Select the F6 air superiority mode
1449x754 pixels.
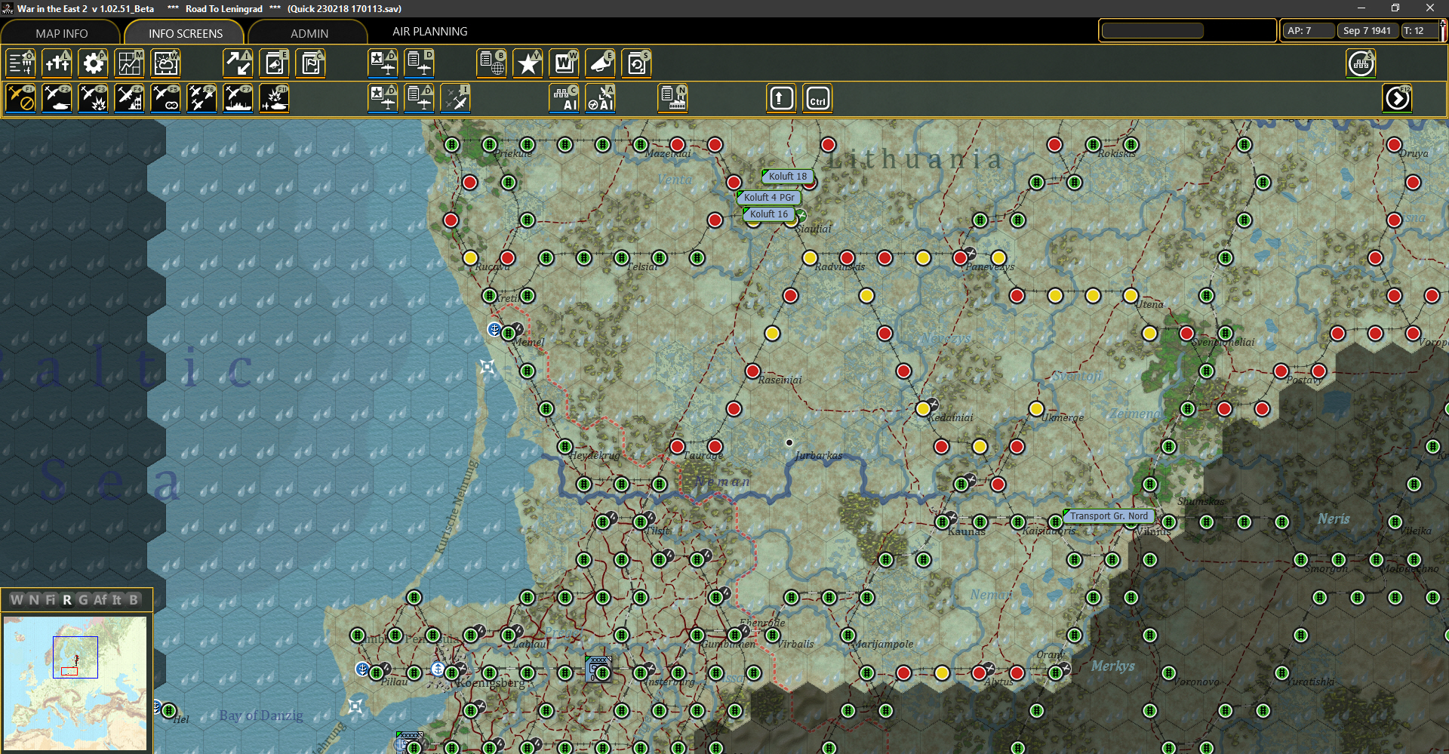tap(202, 98)
